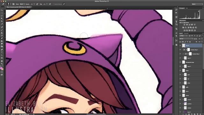
Task: Select the Eyedropper tool
Action: pos(2,24)
